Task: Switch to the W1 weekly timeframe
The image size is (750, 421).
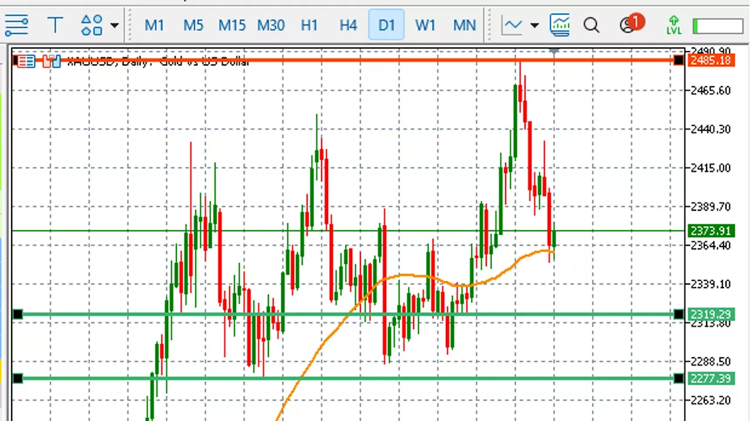Action: [x=425, y=25]
